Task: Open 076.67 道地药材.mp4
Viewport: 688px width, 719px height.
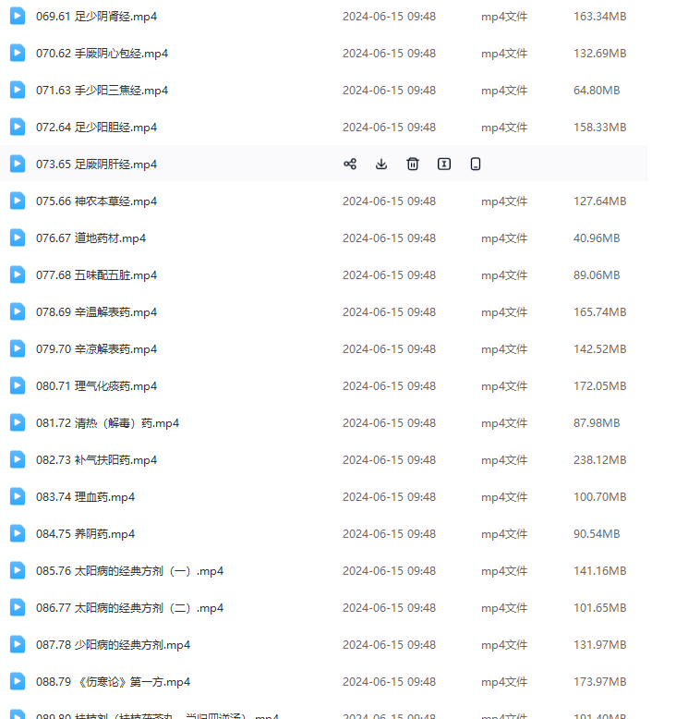Action: coord(91,238)
